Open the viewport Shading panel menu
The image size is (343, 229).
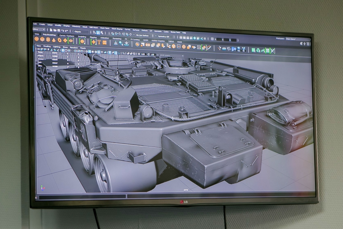pos(47,46)
